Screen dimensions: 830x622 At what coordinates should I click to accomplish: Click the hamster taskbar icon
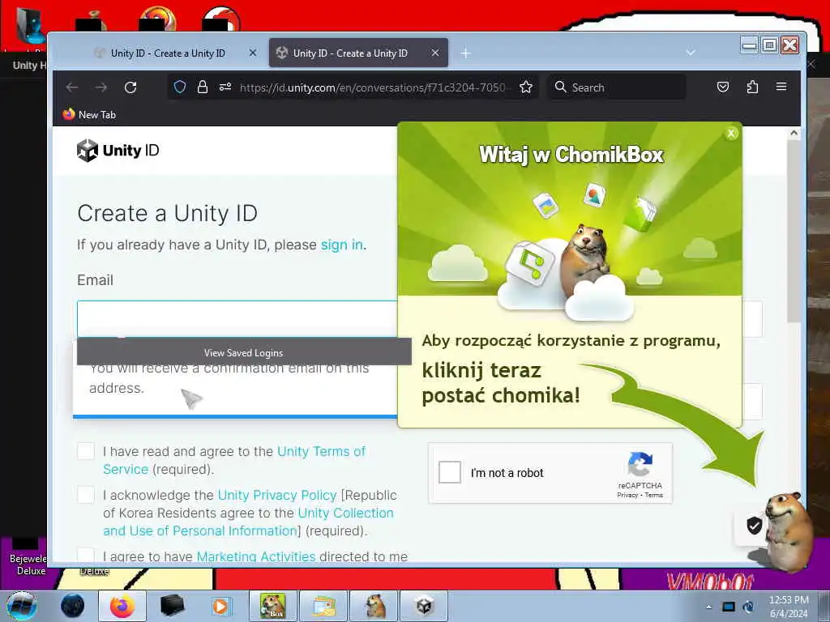click(x=375, y=606)
